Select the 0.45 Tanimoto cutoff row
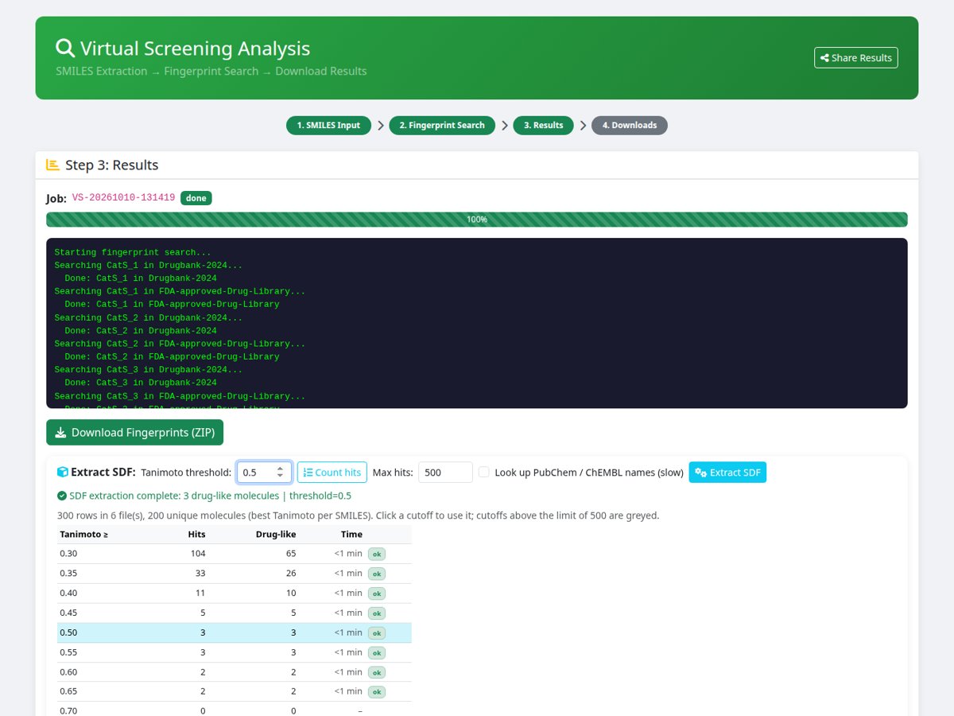 pos(235,613)
